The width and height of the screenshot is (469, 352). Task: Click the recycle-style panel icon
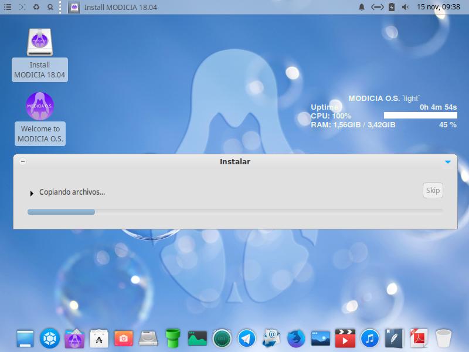pyautogui.click(x=36, y=7)
